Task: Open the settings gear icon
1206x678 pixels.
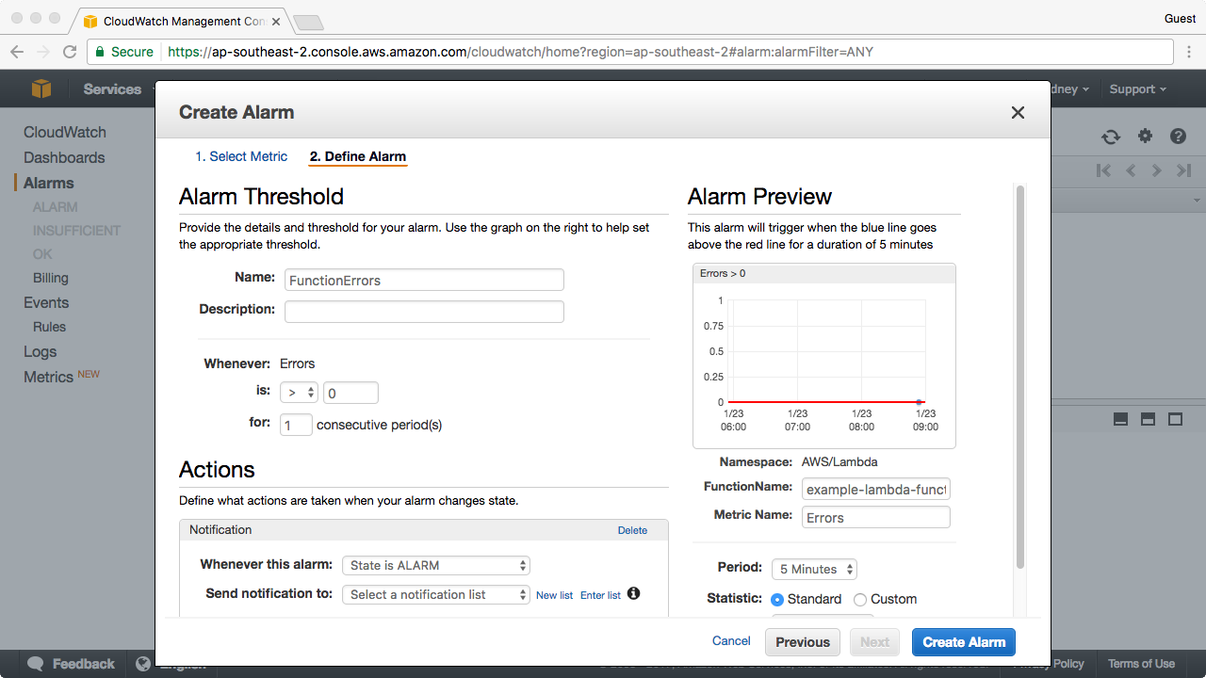Action: click(x=1145, y=137)
